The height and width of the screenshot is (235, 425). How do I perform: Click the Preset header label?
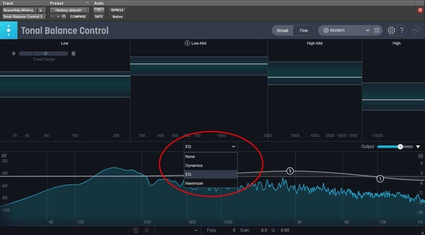(x=56, y=3)
